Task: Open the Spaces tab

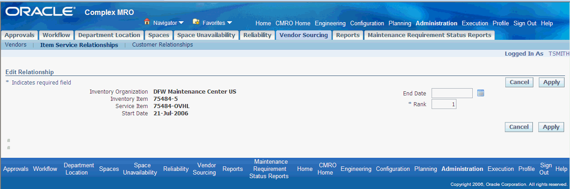Action: pyautogui.click(x=159, y=35)
